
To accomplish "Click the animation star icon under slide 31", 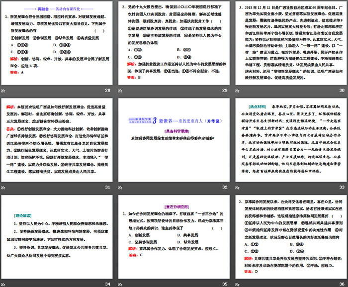I will point(3,187).
